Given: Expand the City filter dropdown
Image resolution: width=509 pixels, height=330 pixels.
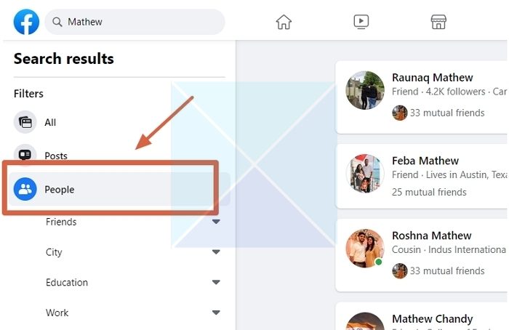Looking at the screenshot, I should [216, 252].
